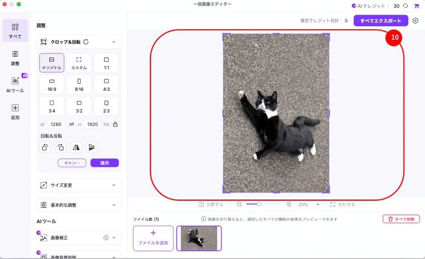Viewport: 425px width, 259px height.
Task: Flip image vertically
Action: click(x=92, y=147)
